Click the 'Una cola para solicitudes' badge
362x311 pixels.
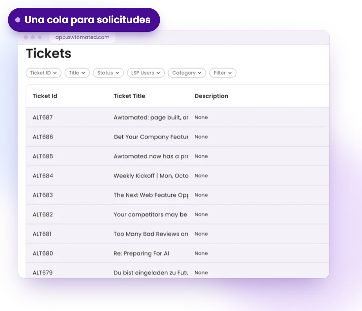(x=84, y=20)
